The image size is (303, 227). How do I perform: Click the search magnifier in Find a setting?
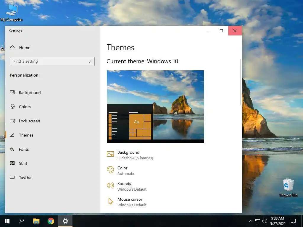(91, 61)
